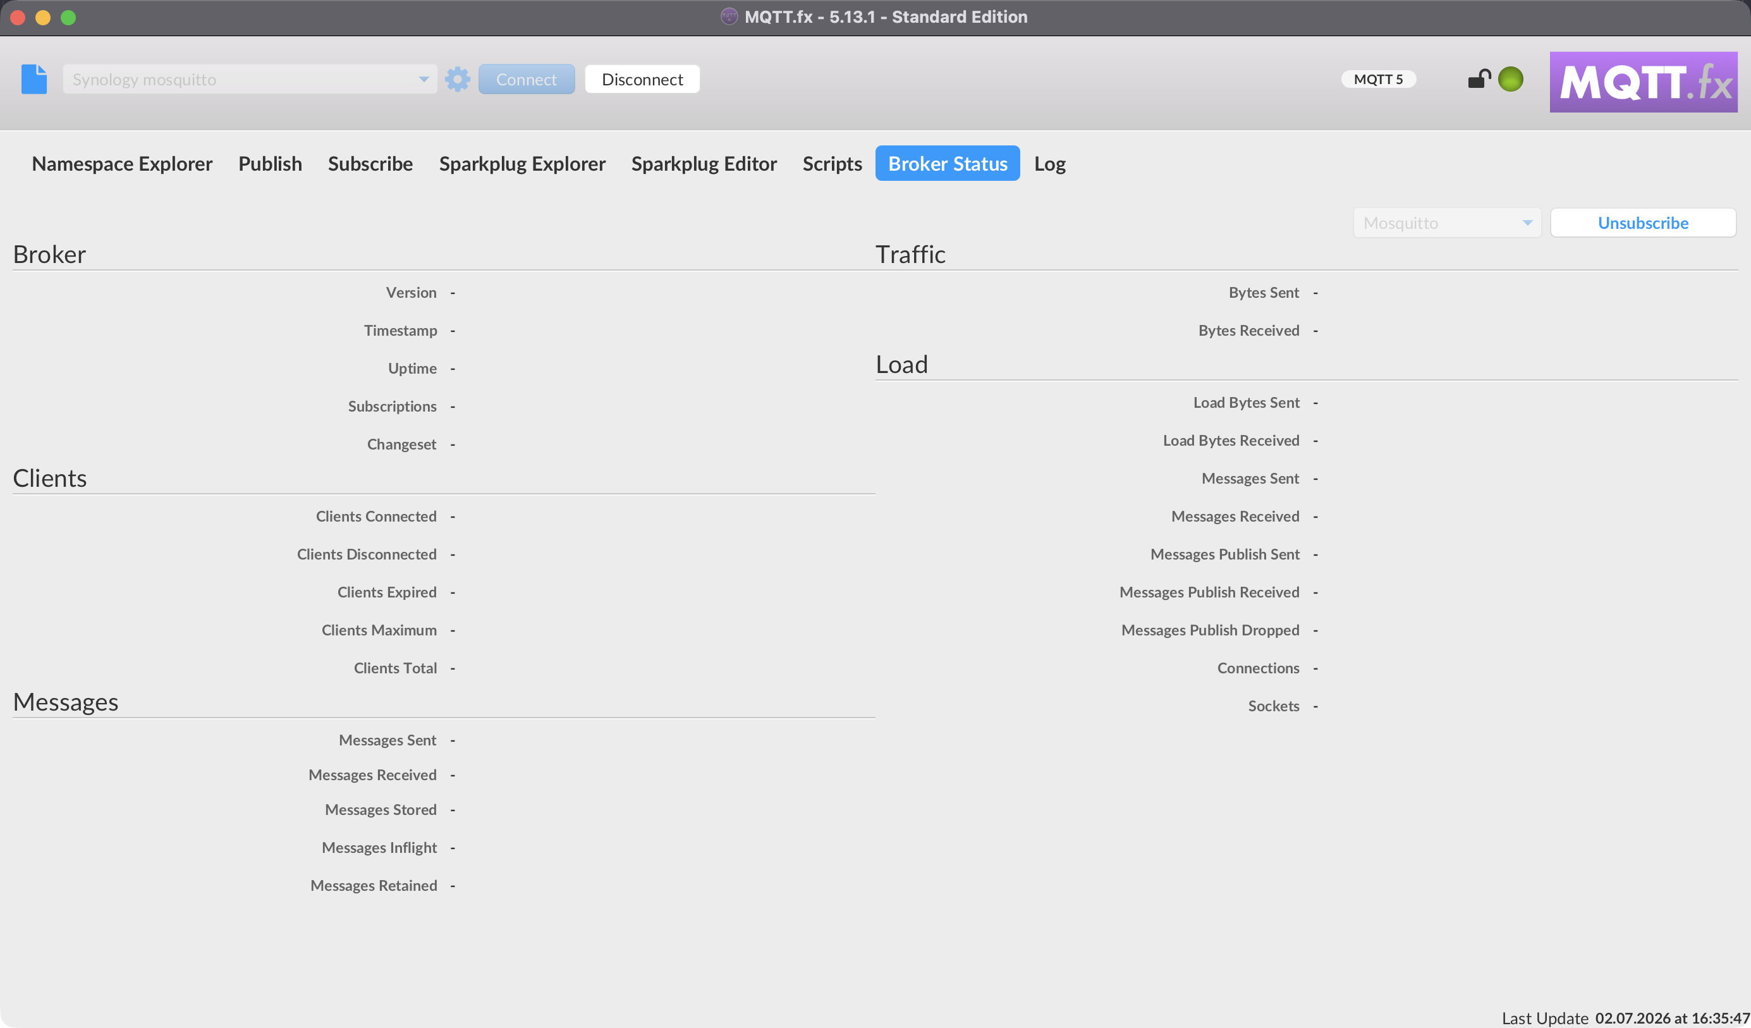
Task: Open Synology mosquitto profile dropdown
Action: [x=250, y=79]
